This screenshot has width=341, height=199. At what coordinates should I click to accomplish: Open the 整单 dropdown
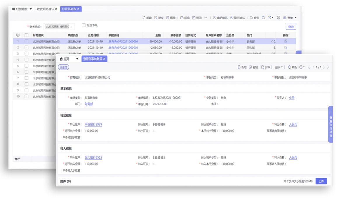click(x=295, y=18)
